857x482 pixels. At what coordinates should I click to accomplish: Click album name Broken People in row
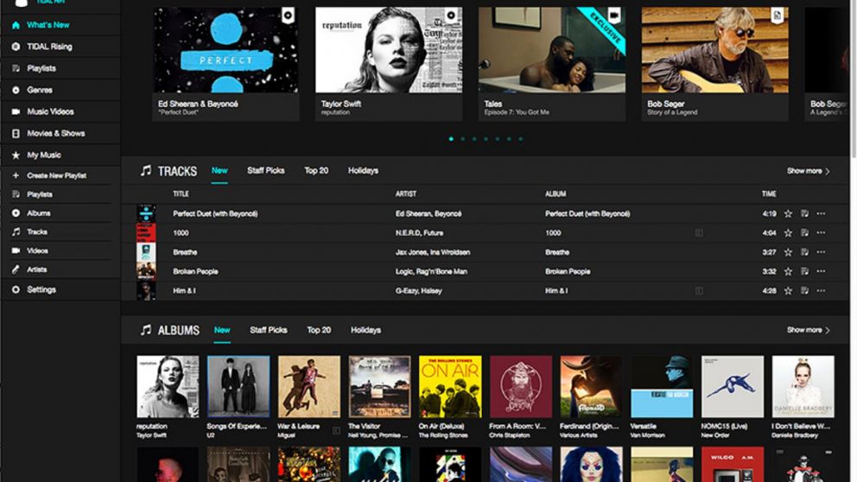click(568, 271)
